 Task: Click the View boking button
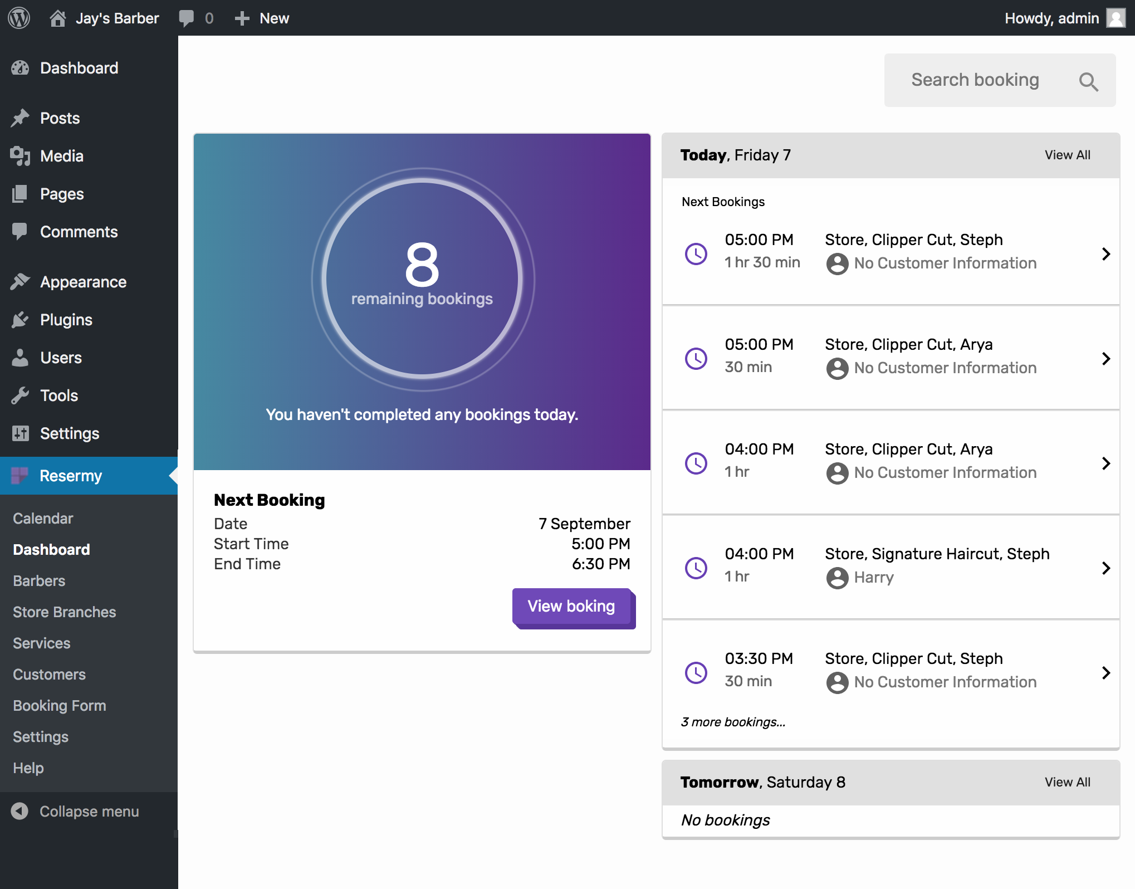pyautogui.click(x=573, y=608)
